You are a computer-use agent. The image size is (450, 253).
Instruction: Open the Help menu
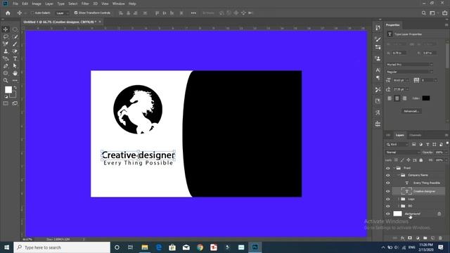(132, 4)
